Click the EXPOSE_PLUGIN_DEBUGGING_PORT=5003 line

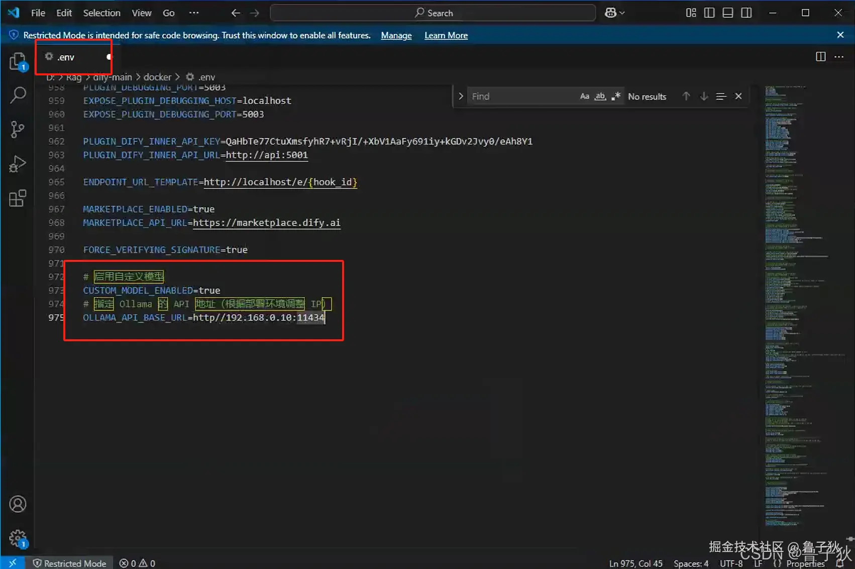tap(173, 114)
